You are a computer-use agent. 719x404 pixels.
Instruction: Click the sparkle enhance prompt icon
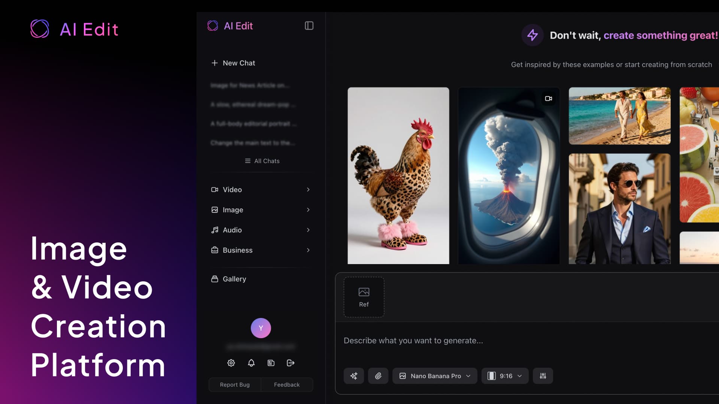point(354,376)
